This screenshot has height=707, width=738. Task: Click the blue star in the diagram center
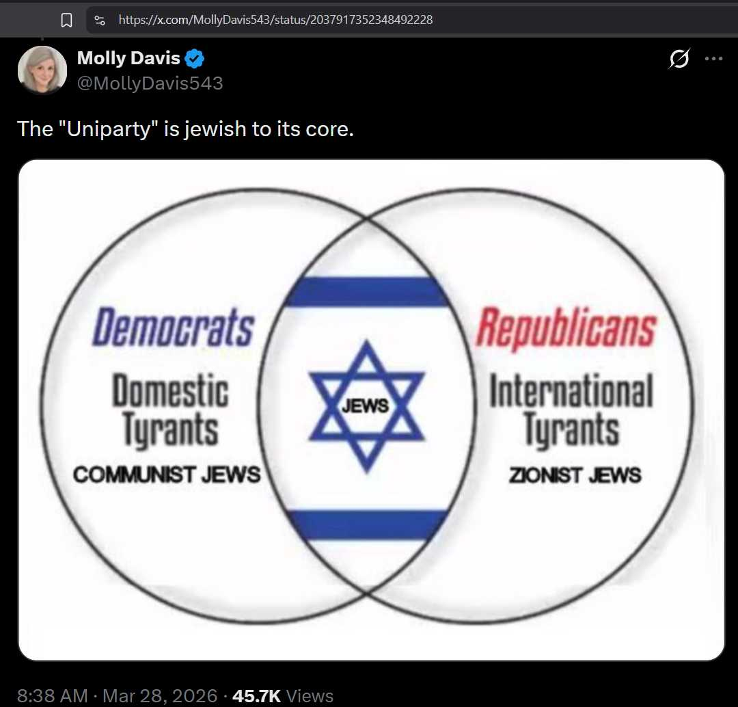(x=367, y=406)
